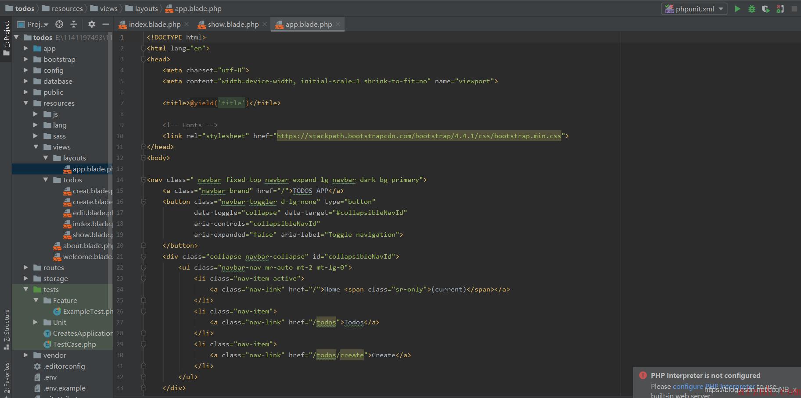Screen dimensions: 801x398
Task: Close the show.blade.php editor tab
Action: (x=265, y=24)
